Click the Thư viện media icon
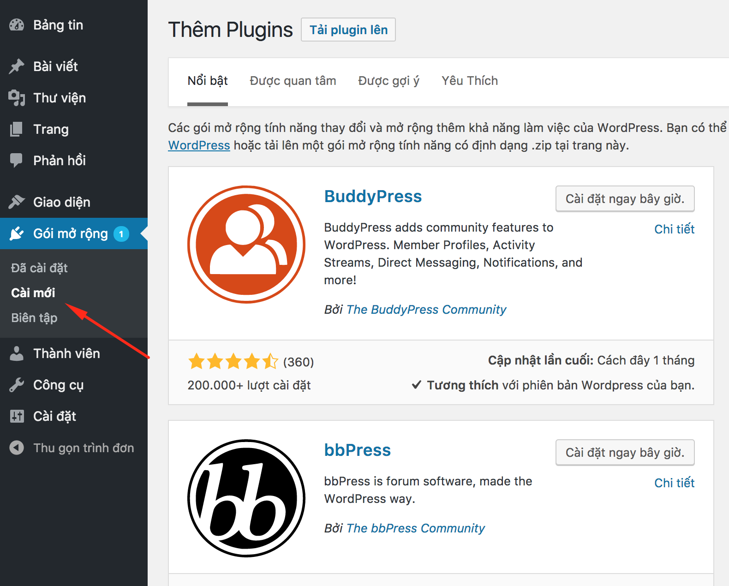Viewport: 729px width, 586px height. (x=17, y=98)
